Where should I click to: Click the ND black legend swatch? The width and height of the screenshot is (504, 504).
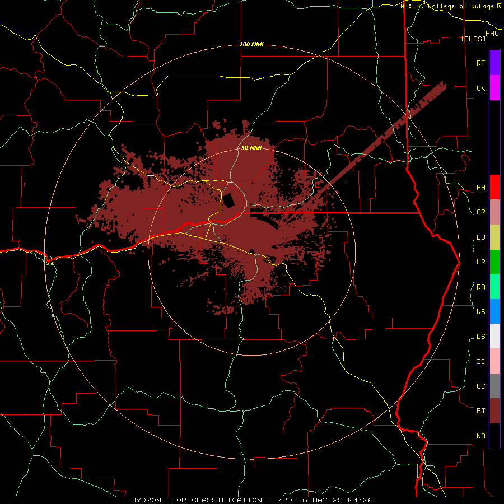click(x=494, y=436)
